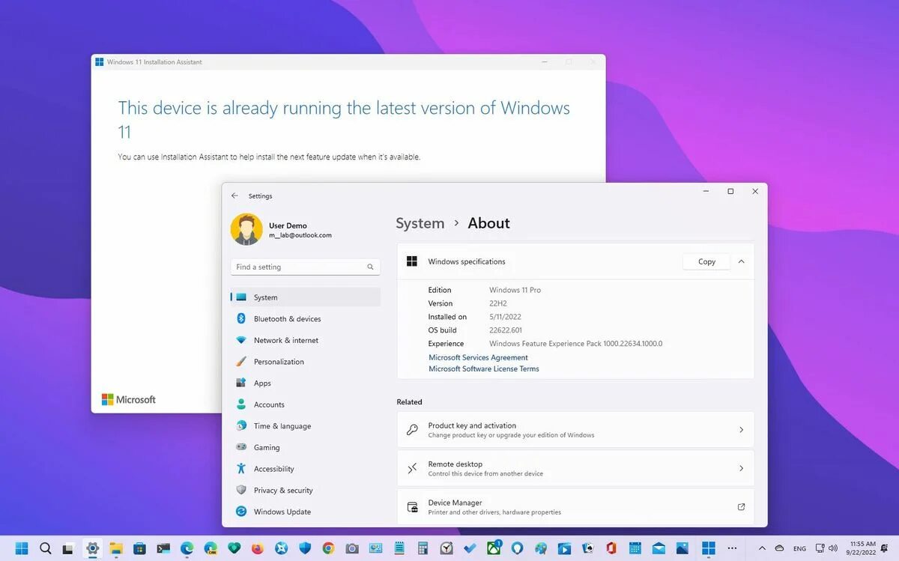Image resolution: width=899 pixels, height=561 pixels.
Task: Launch Office from the taskbar
Action: (x=611, y=548)
